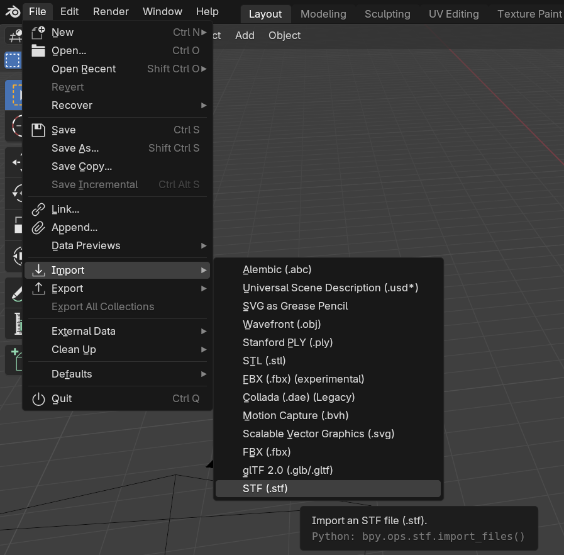
Task: Choose Save As... from the File menu
Action: point(117,149)
